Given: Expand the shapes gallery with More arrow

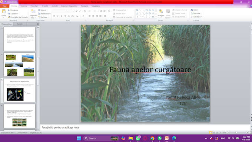Looking at the screenshot, I should click(156, 17).
